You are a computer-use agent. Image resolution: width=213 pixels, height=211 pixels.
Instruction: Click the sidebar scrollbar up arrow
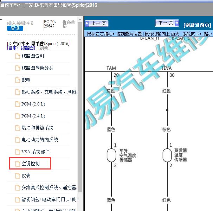80,20
